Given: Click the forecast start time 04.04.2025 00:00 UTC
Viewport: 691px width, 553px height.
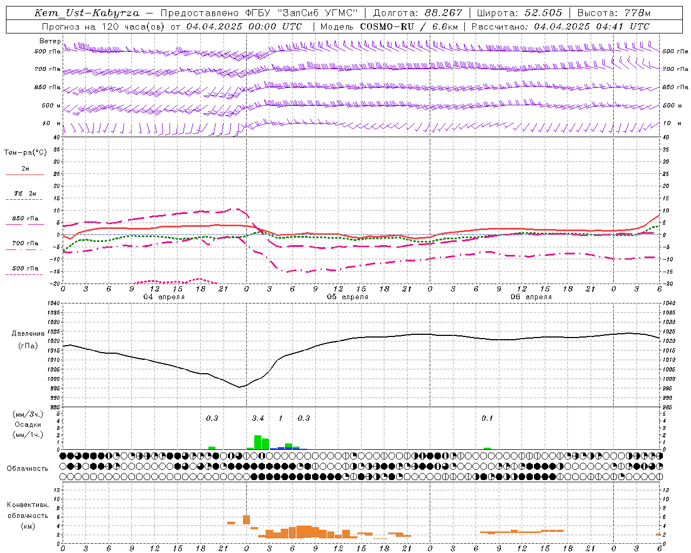Looking at the screenshot, I should [x=244, y=26].
